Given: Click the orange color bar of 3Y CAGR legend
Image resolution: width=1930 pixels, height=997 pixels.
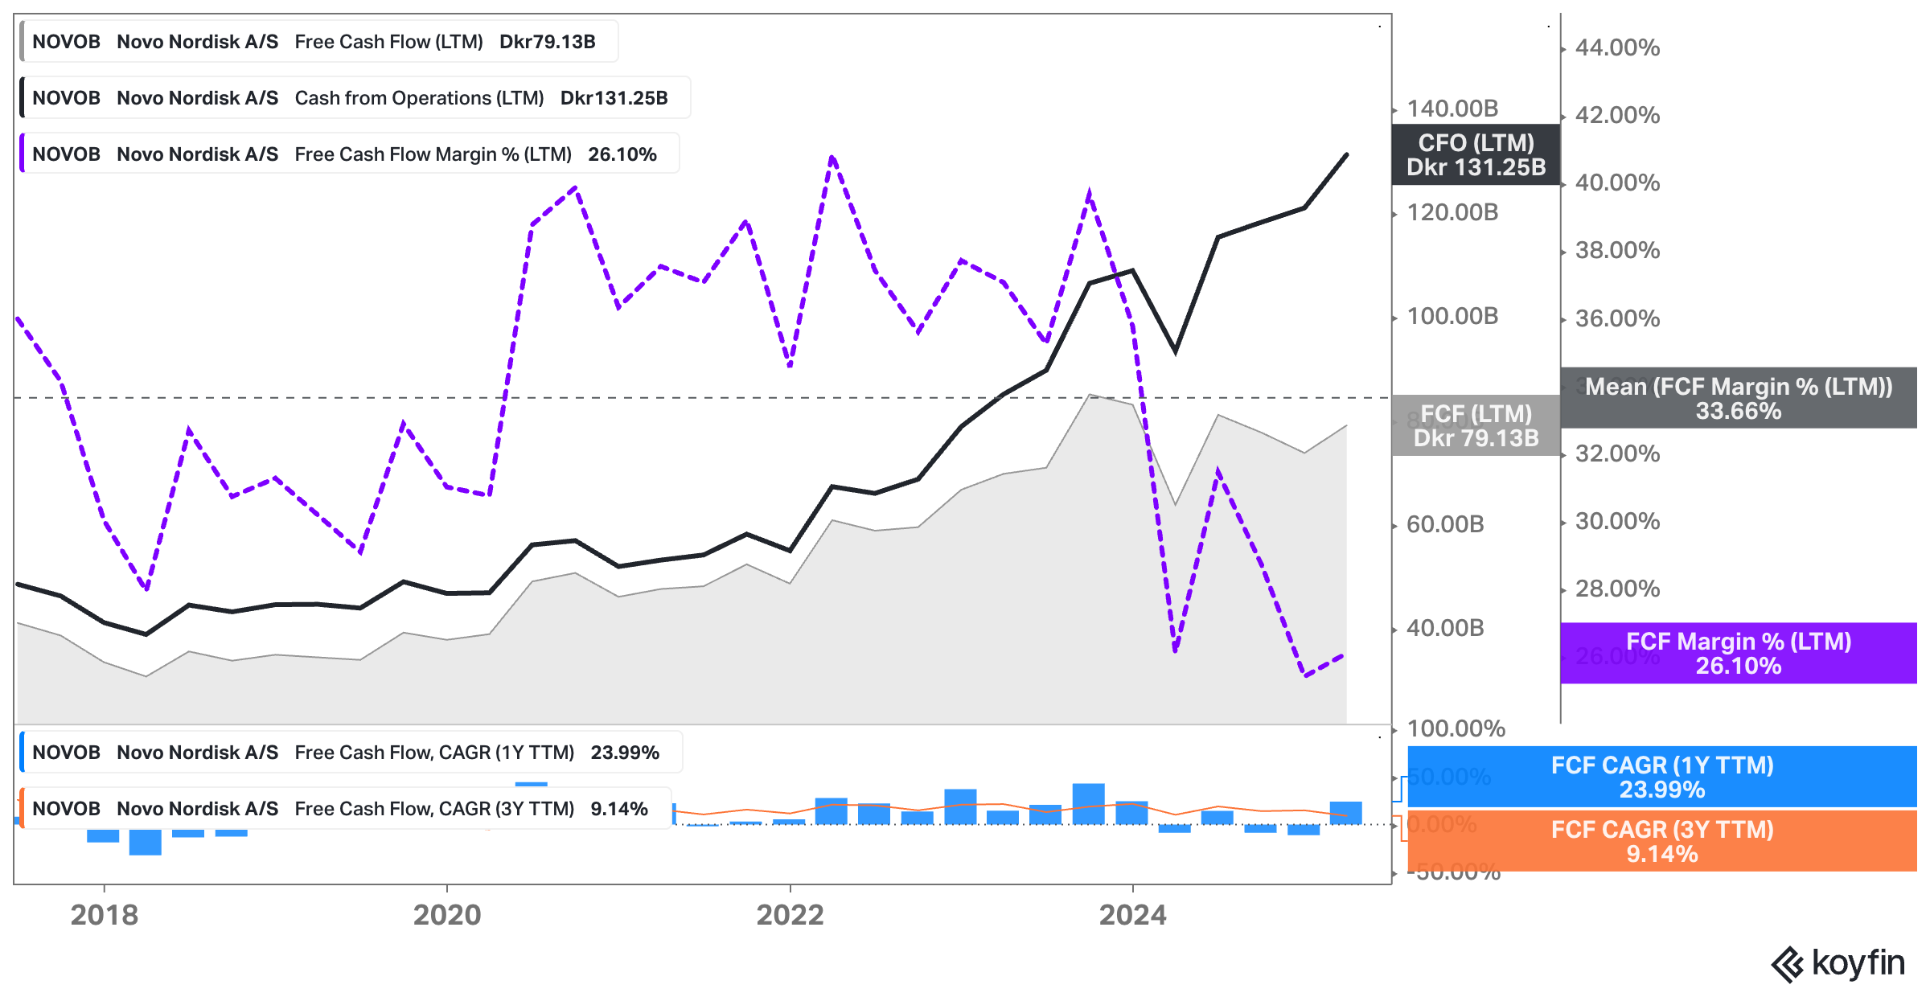Looking at the screenshot, I should coord(23,809).
